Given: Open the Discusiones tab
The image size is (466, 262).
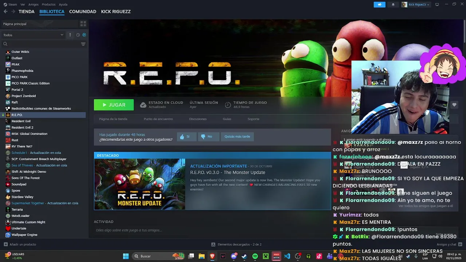Looking at the screenshot, I should 198,119.
